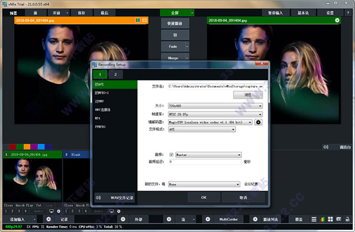Select the AVI format in sidebar
This screenshot has width=355, height=232.
coord(115,84)
